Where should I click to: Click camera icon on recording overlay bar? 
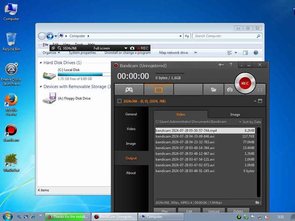tap(132, 48)
